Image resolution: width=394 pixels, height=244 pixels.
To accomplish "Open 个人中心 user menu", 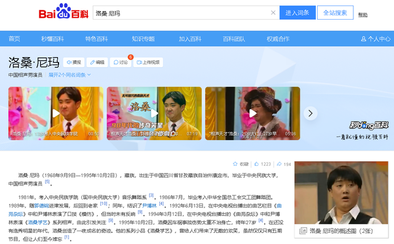I will point(376,39).
